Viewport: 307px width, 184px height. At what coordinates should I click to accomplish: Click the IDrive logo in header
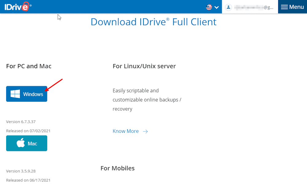pyautogui.click(x=18, y=7)
